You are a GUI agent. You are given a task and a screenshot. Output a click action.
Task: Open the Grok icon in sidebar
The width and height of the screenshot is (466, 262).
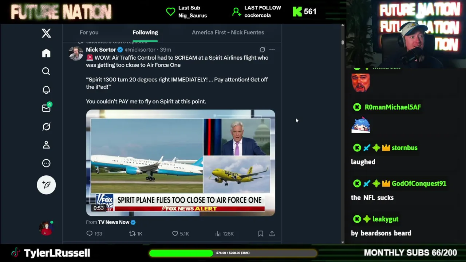point(46,127)
